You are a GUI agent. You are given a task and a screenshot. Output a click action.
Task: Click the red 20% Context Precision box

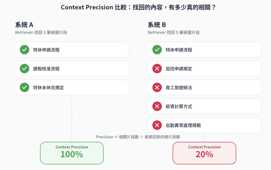click(x=205, y=153)
